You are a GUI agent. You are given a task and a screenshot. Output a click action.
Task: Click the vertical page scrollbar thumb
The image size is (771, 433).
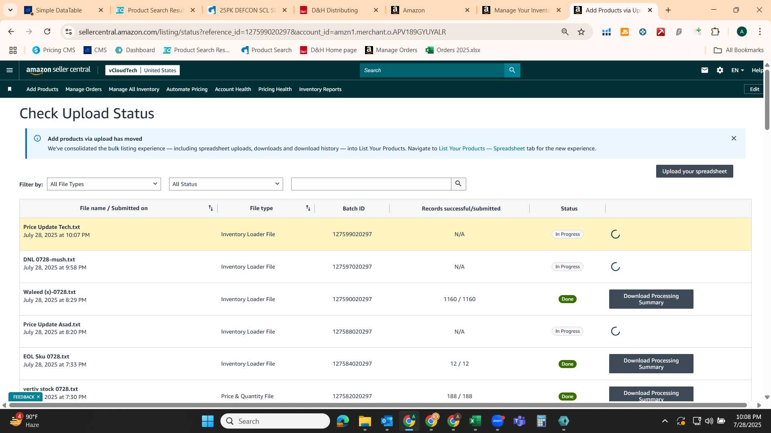[767, 99]
